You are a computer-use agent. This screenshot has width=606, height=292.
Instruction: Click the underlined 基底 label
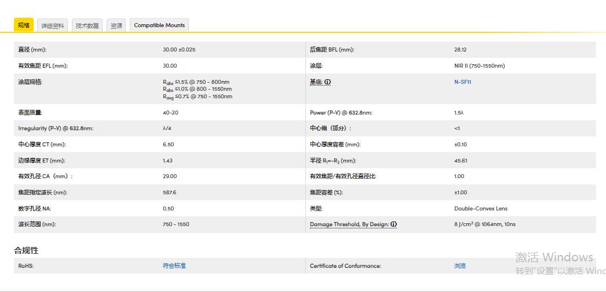(316, 82)
